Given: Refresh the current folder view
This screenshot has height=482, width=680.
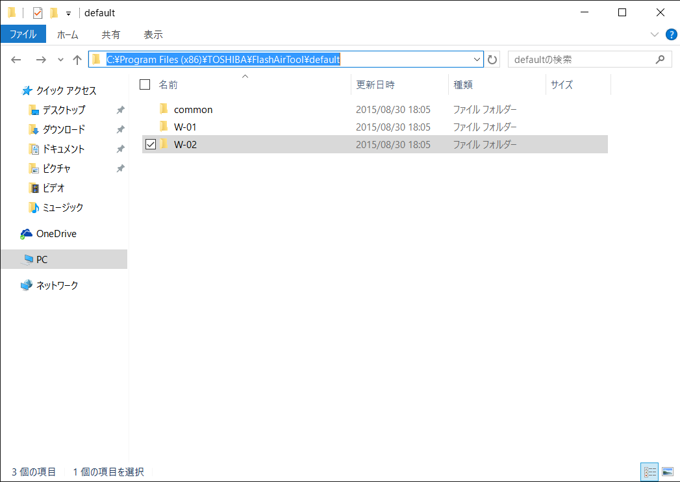Looking at the screenshot, I should (x=492, y=59).
